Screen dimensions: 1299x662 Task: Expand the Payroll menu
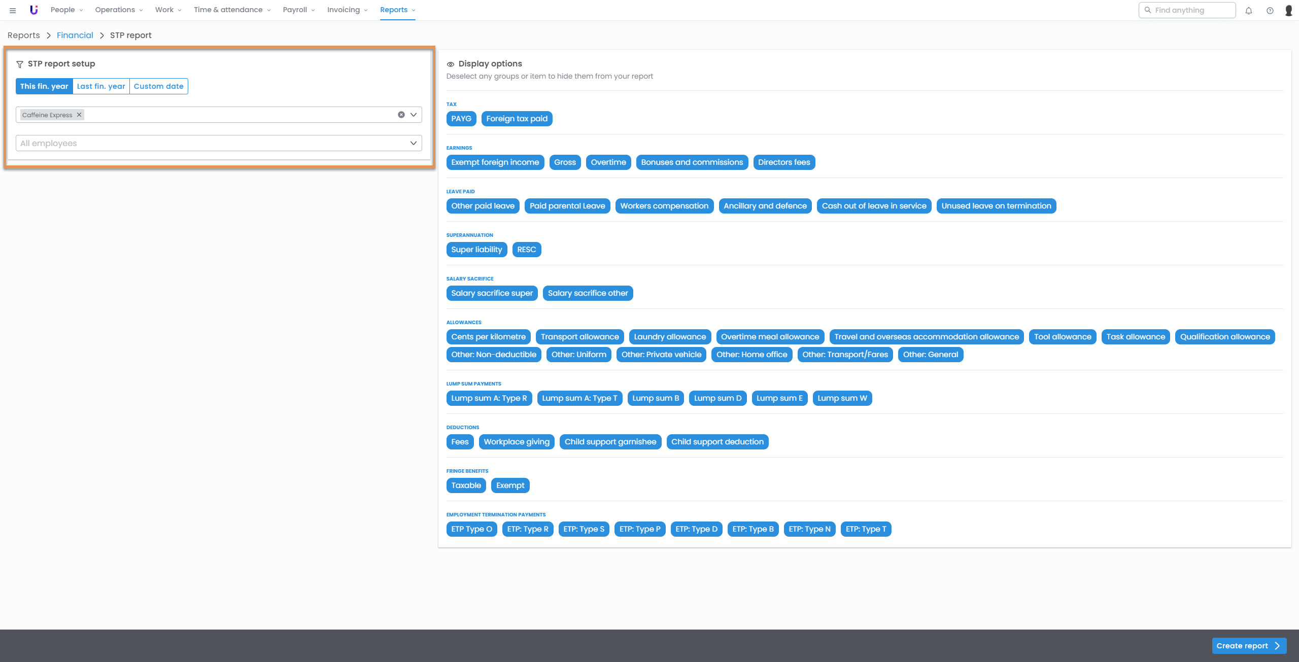[x=298, y=10]
